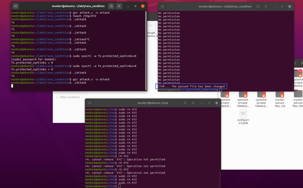
Task: Click title "monke1@ubuntu: /tmp" in title bar
Action: 153,103
